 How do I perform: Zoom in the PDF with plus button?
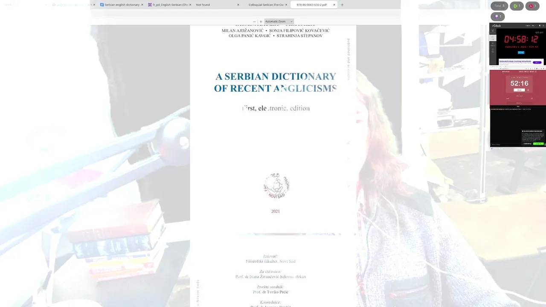[x=261, y=21]
